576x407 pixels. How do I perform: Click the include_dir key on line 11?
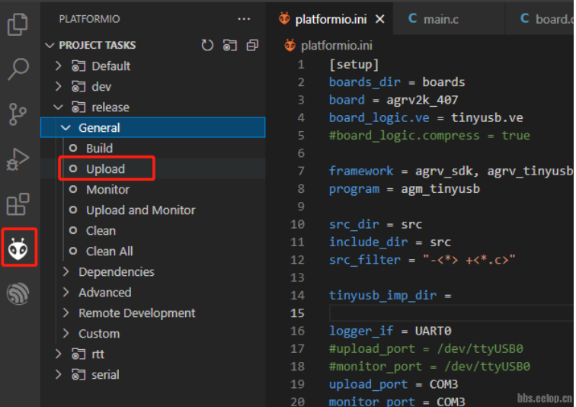[369, 242]
